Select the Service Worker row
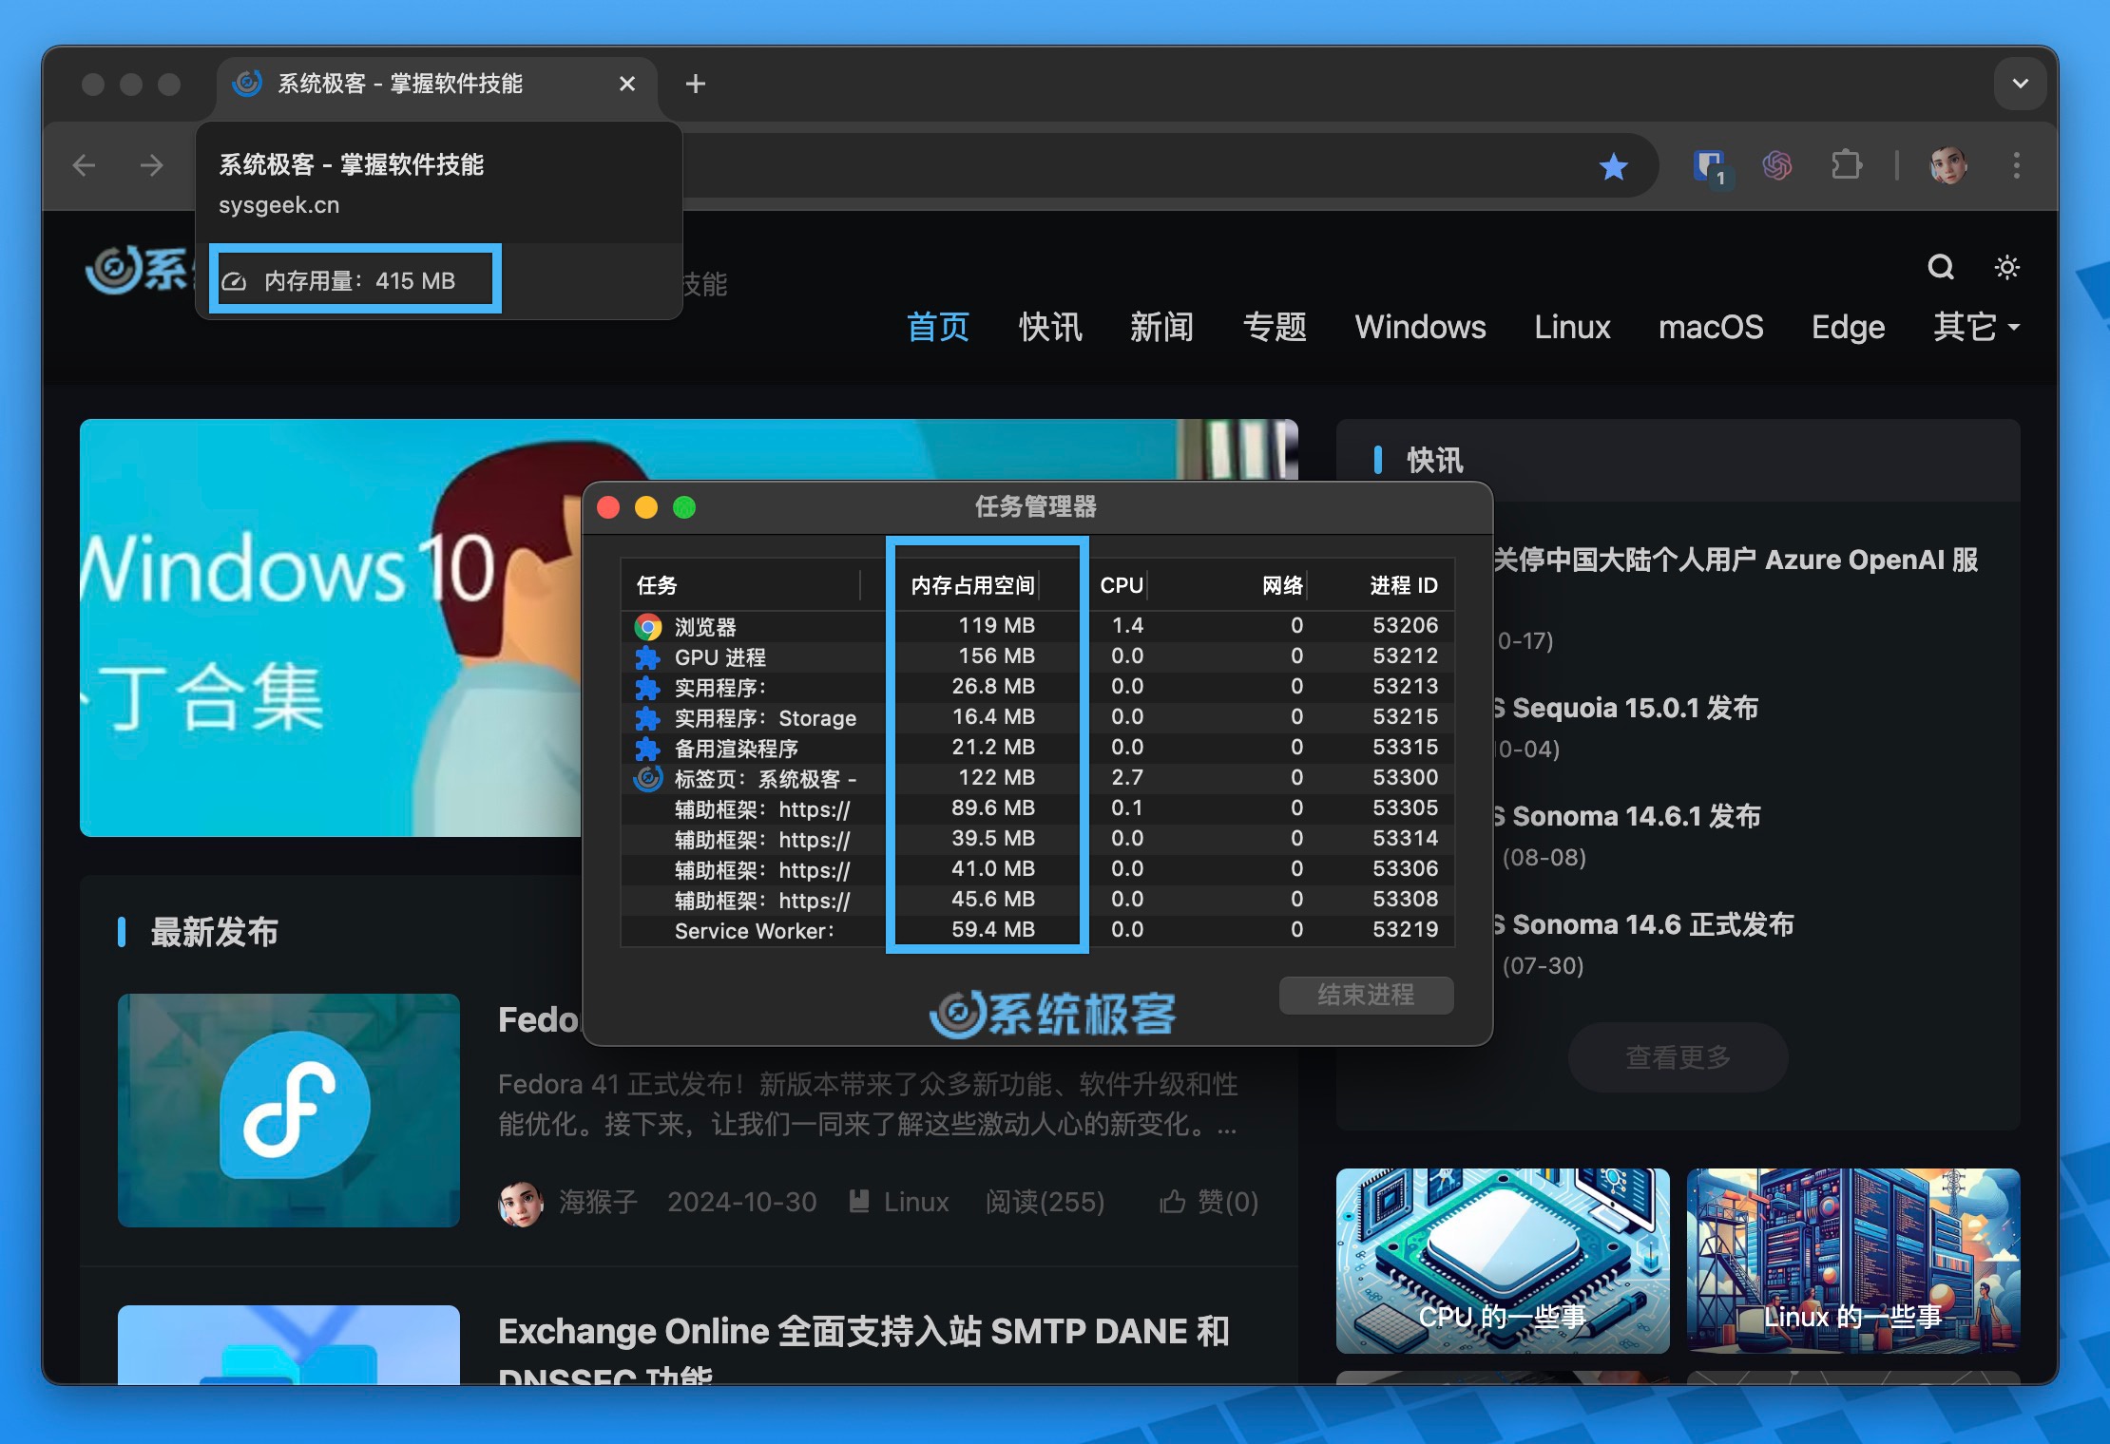The image size is (2110, 1444). point(1037,930)
